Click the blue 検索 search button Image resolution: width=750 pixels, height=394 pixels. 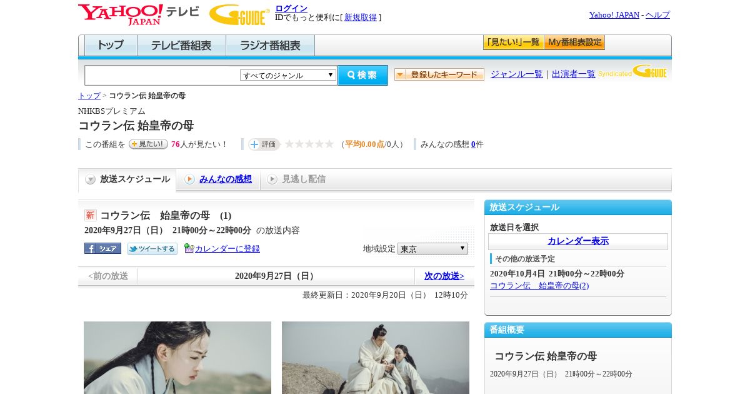362,75
